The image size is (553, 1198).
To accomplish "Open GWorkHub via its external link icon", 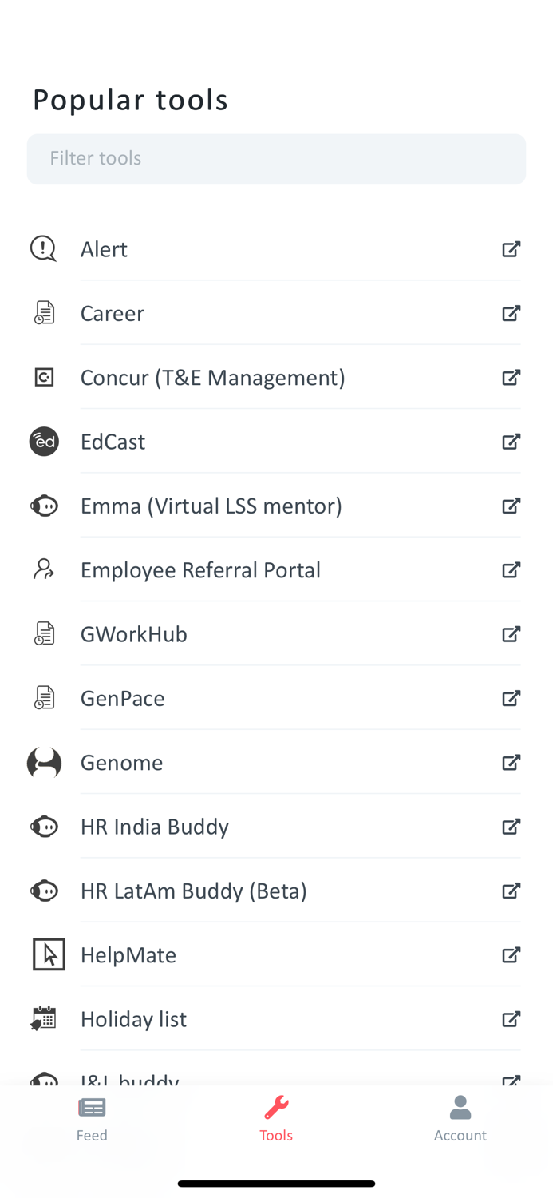I will pyautogui.click(x=511, y=633).
